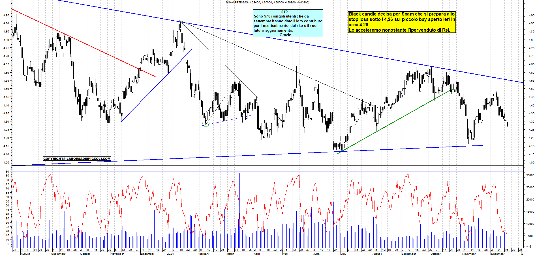Click 4.05 on the left price axis
Viewport: 535px width, 255px height.
pos(6,162)
